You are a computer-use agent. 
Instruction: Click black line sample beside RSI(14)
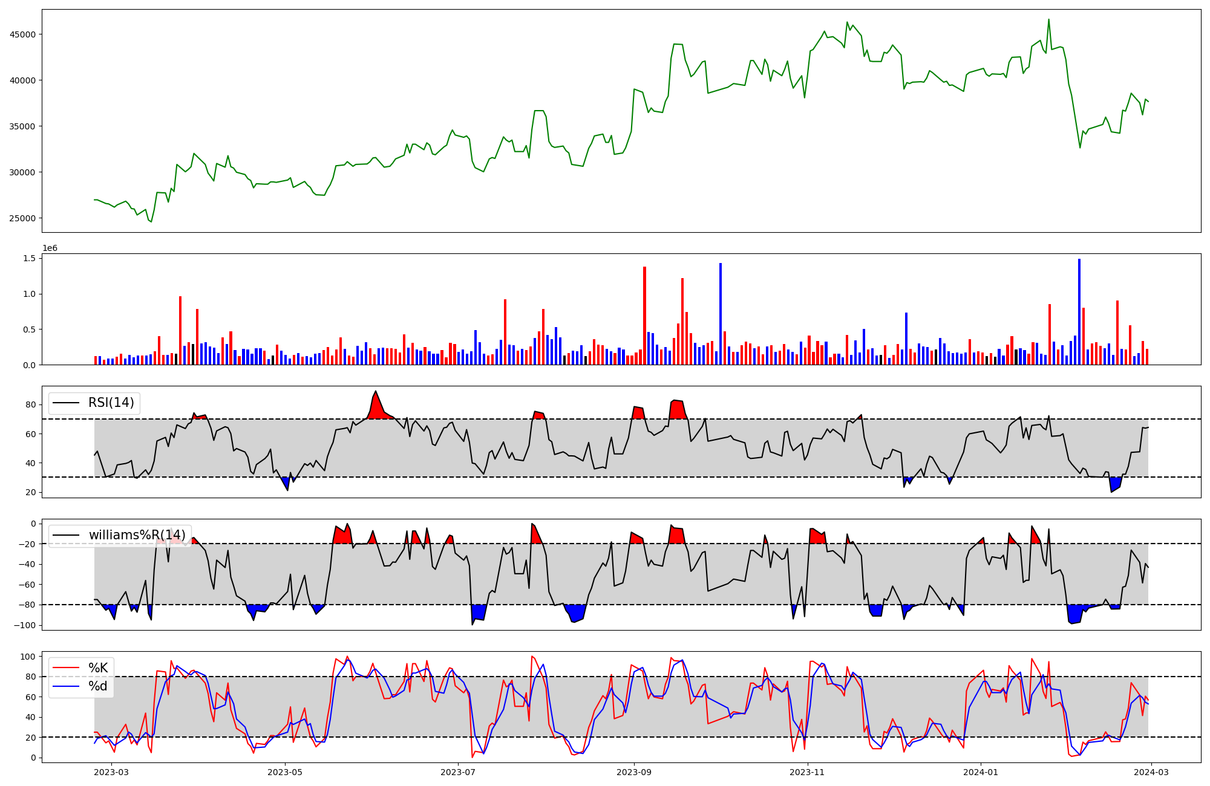coord(66,403)
